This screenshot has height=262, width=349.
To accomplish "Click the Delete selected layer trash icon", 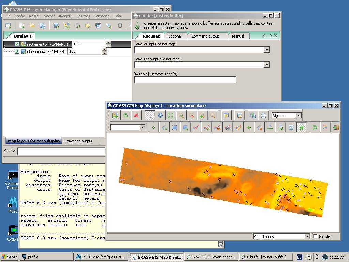I will click(120, 25).
